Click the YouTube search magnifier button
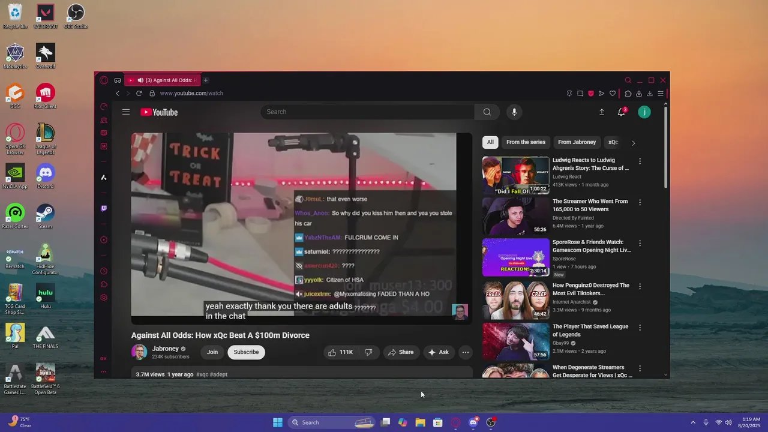Image resolution: width=768 pixels, height=432 pixels. tap(487, 112)
